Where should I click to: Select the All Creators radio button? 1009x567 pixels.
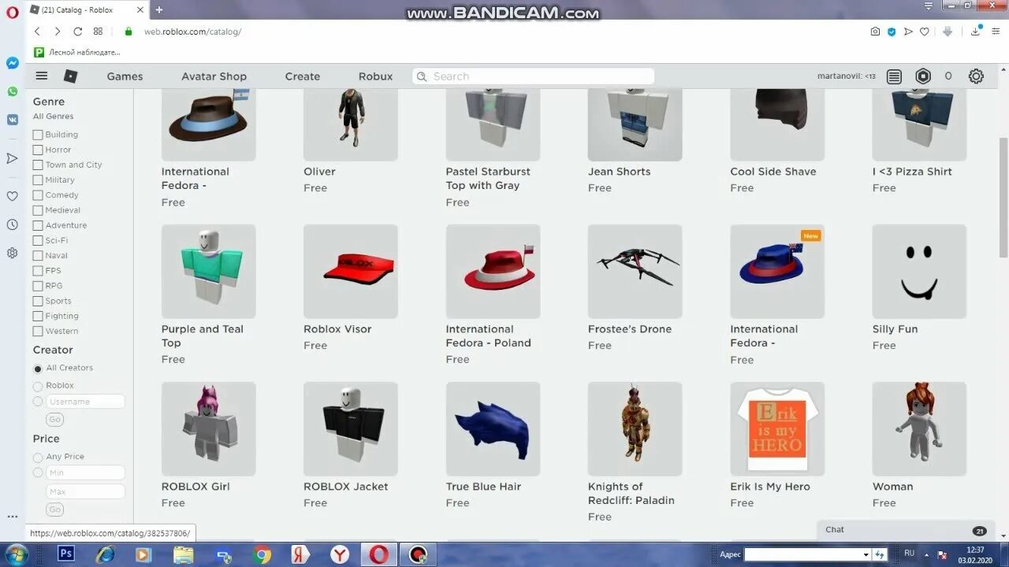coord(38,369)
